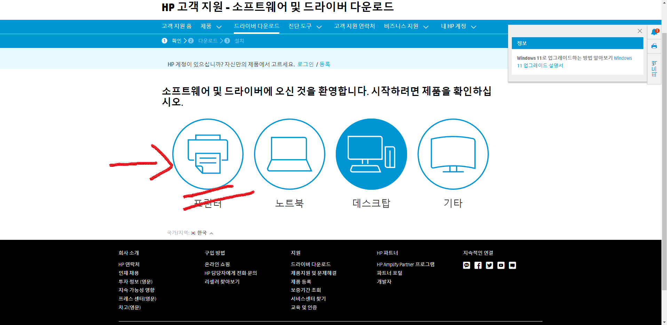
Task: Expand the 제품 menu
Action: tap(211, 26)
